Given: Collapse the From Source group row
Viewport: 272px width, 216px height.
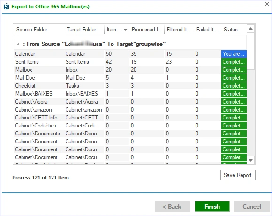Looking at the screenshot, I should pyautogui.click(x=18, y=44).
